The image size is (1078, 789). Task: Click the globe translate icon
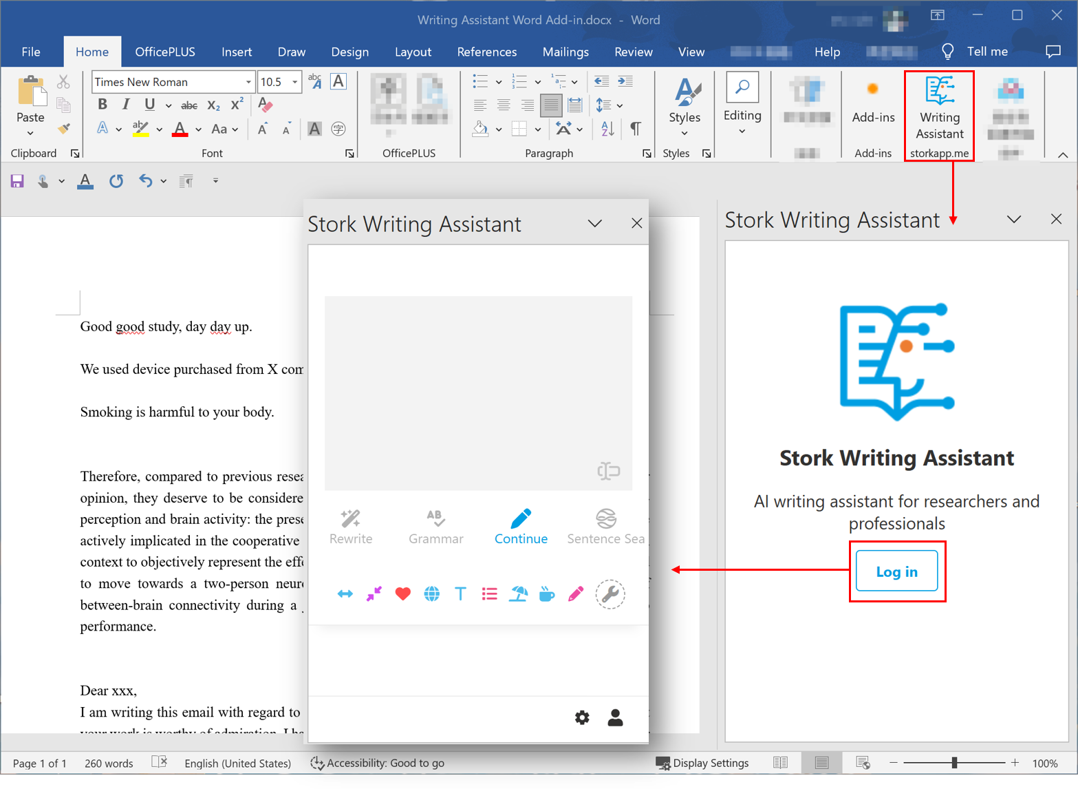tap(431, 593)
